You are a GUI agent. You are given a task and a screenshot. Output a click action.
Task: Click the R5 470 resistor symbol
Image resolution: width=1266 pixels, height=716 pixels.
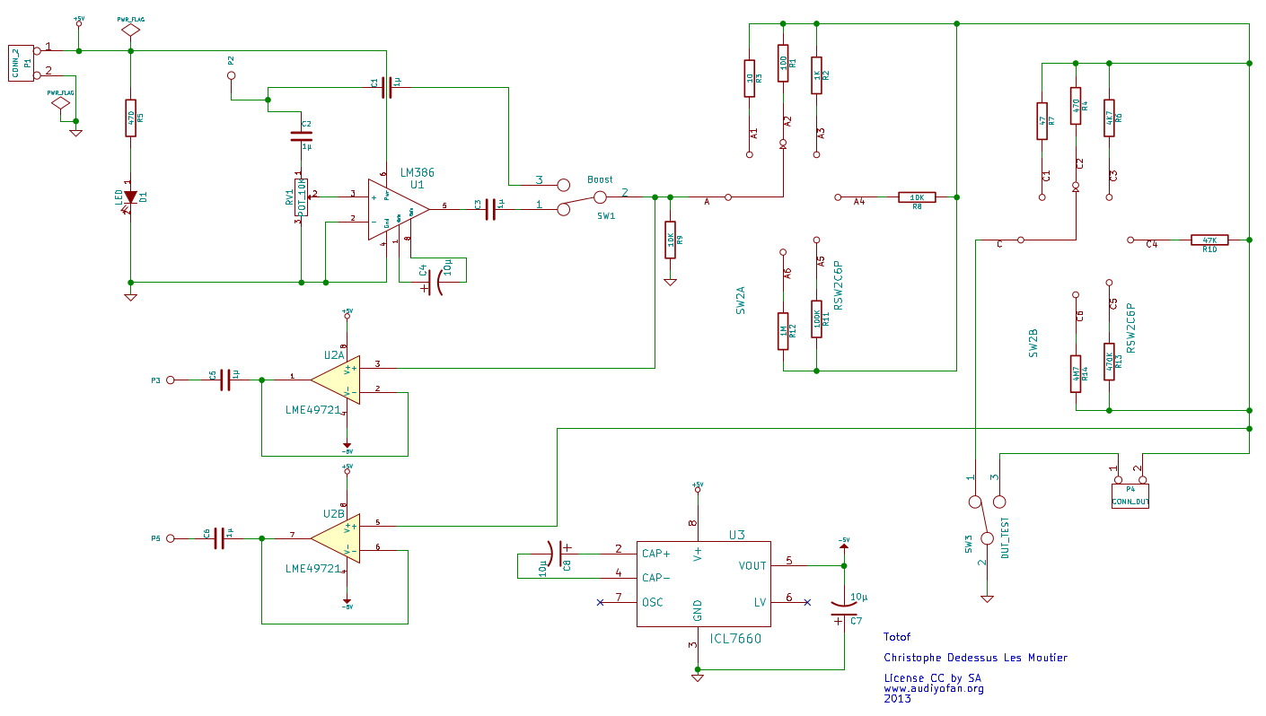(131, 118)
